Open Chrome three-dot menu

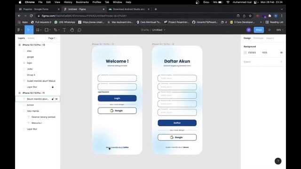(282, 15)
